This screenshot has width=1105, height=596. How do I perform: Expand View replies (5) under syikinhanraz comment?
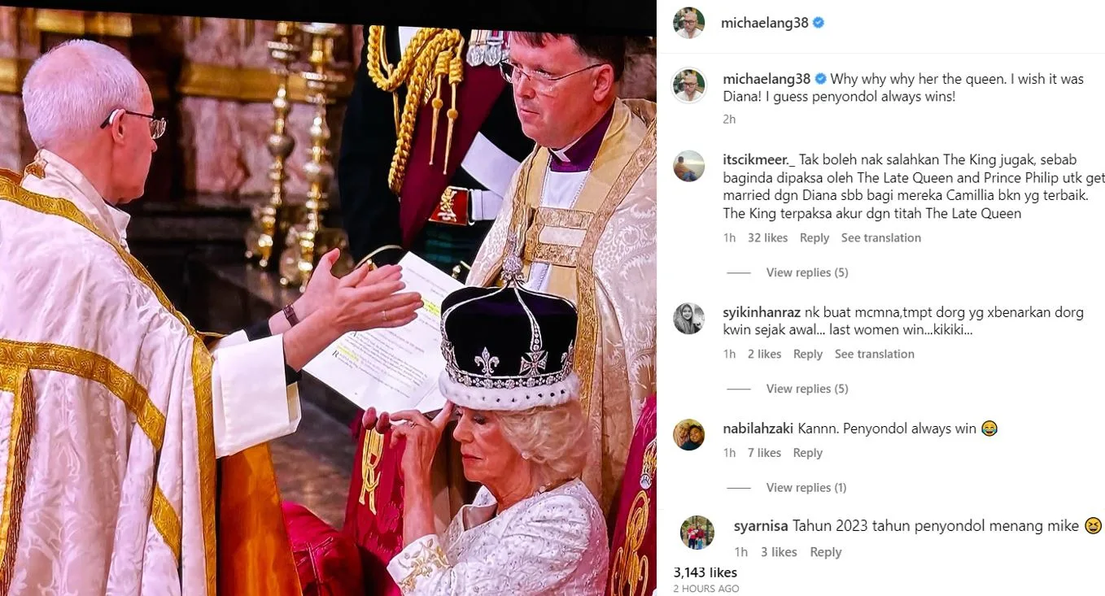pos(807,389)
